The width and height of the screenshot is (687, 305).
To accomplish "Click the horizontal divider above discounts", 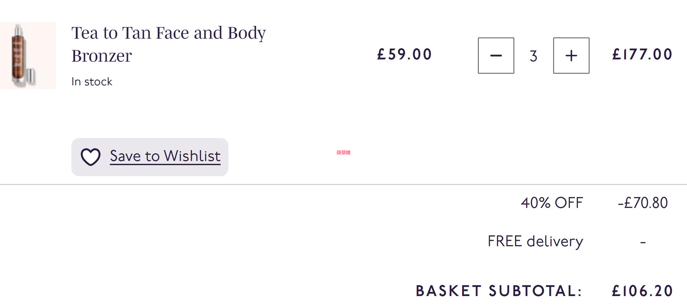I will pyautogui.click(x=343, y=184).
